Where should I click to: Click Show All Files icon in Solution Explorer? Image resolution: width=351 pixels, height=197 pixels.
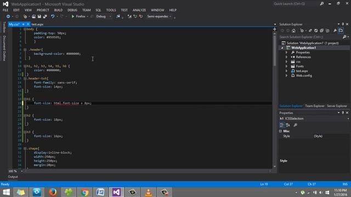(327, 31)
